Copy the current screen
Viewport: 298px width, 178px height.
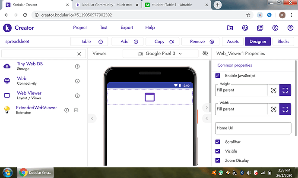(162, 42)
